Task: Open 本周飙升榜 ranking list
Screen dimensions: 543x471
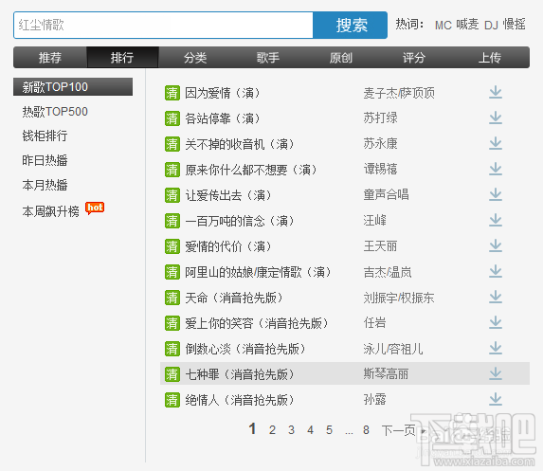Action: [x=50, y=211]
